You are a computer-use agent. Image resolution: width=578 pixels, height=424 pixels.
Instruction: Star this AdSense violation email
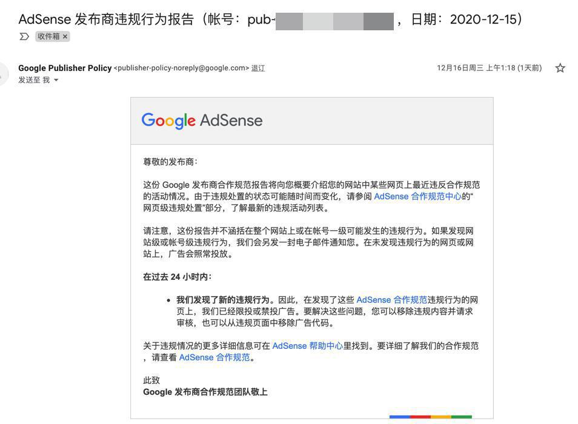pyautogui.click(x=560, y=68)
